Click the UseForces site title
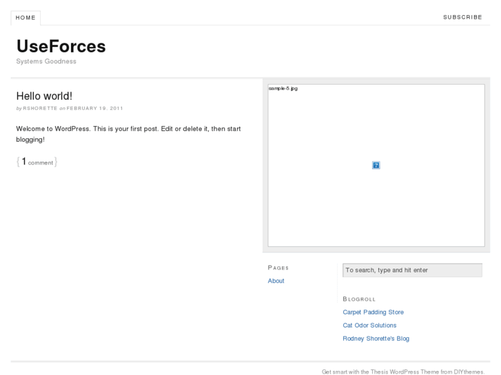This screenshot has height=375, width=501. pos(61,46)
